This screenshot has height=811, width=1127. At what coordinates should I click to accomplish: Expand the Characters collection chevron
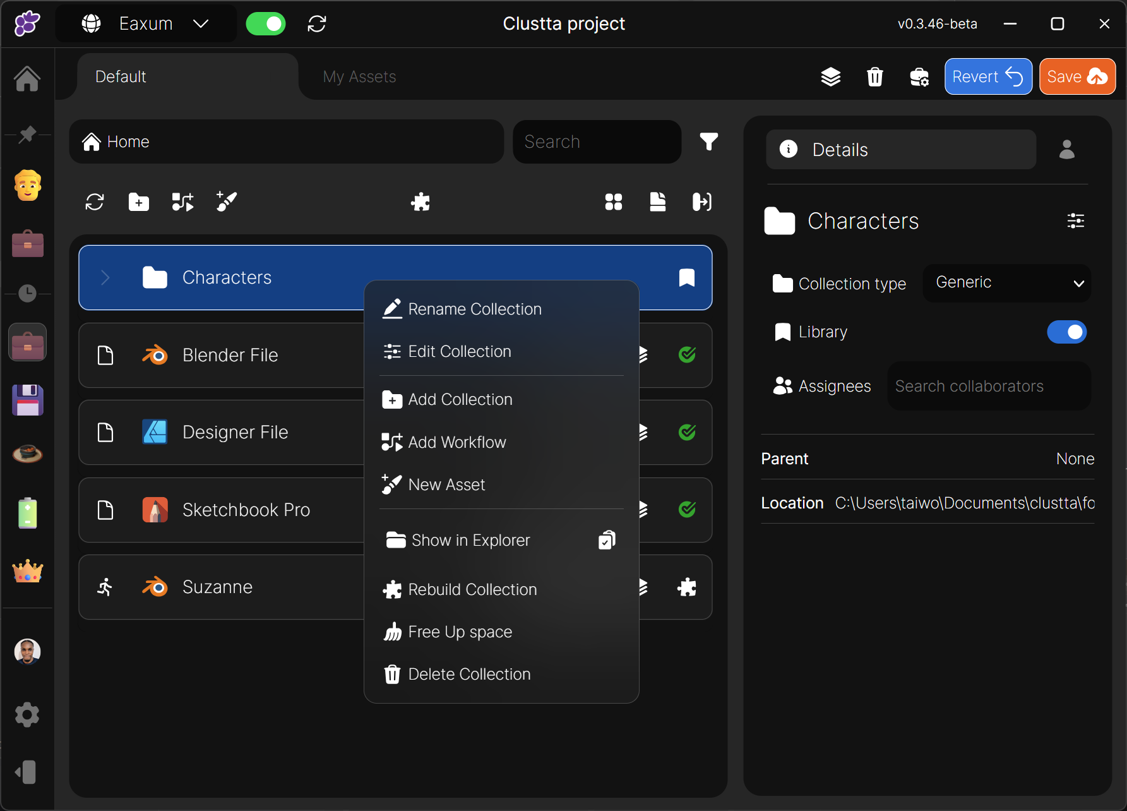[105, 278]
